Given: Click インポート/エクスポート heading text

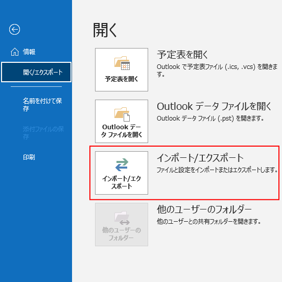Looking at the screenshot, I should tap(200, 158).
